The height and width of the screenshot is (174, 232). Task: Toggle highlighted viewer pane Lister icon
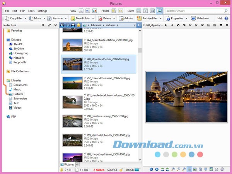159,11
